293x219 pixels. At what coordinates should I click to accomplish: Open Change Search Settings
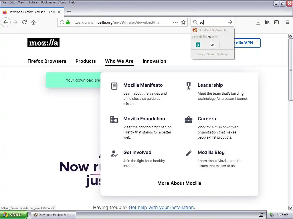point(213,54)
